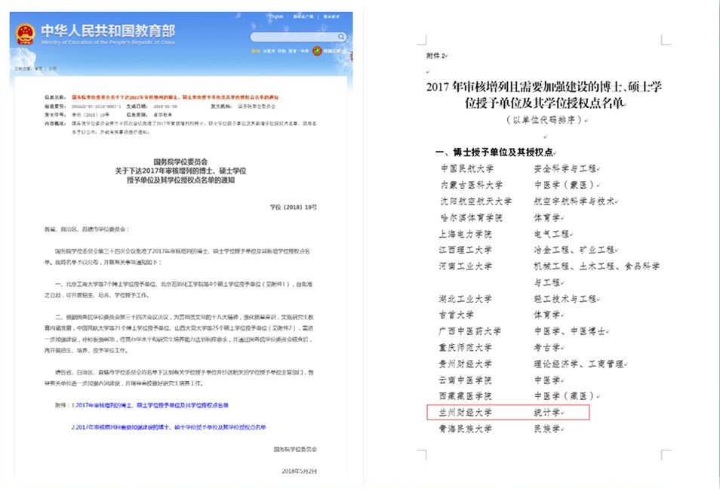Click the 附件 2 label in document
The width and height of the screenshot is (720, 489).
pyautogui.click(x=437, y=56)
